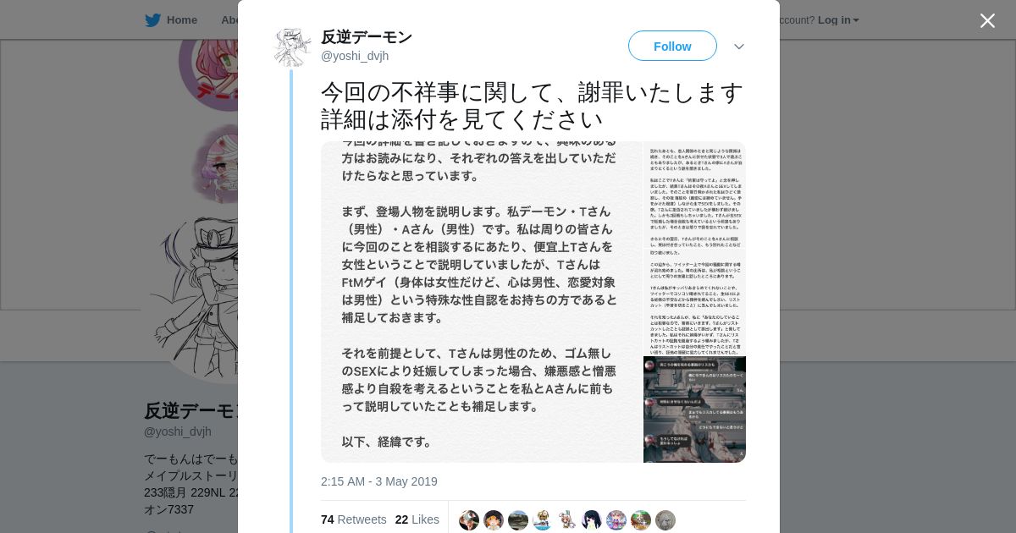Follow the user 反逆デーモン

[x=672, y=46]
